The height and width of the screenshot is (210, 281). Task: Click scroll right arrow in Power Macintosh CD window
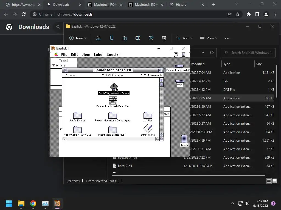157,139
